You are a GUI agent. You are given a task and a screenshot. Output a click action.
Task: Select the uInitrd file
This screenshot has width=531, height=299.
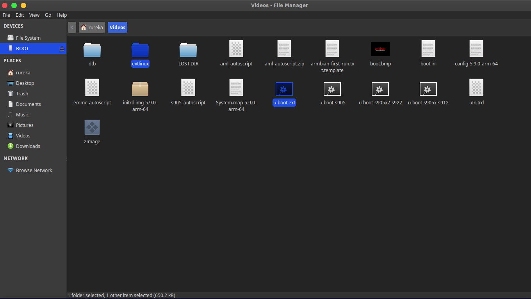[476, 88]
